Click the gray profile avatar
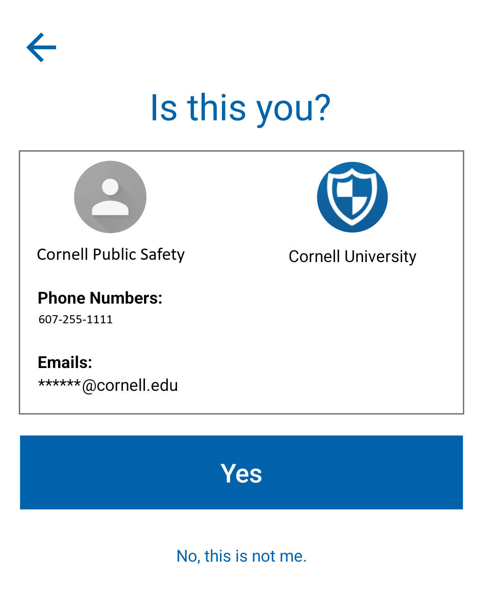483x601 pixels. click(110, 197)
